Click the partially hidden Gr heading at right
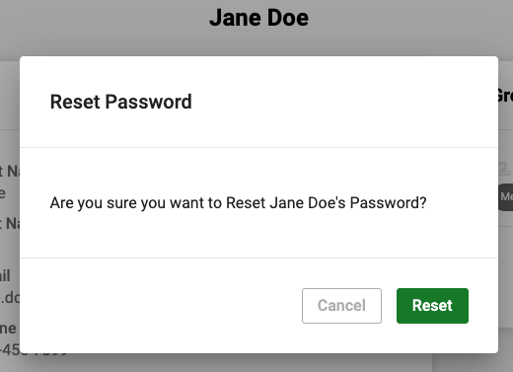The height and width of the screenshot is (372, 513). click(x=505, y=96)
